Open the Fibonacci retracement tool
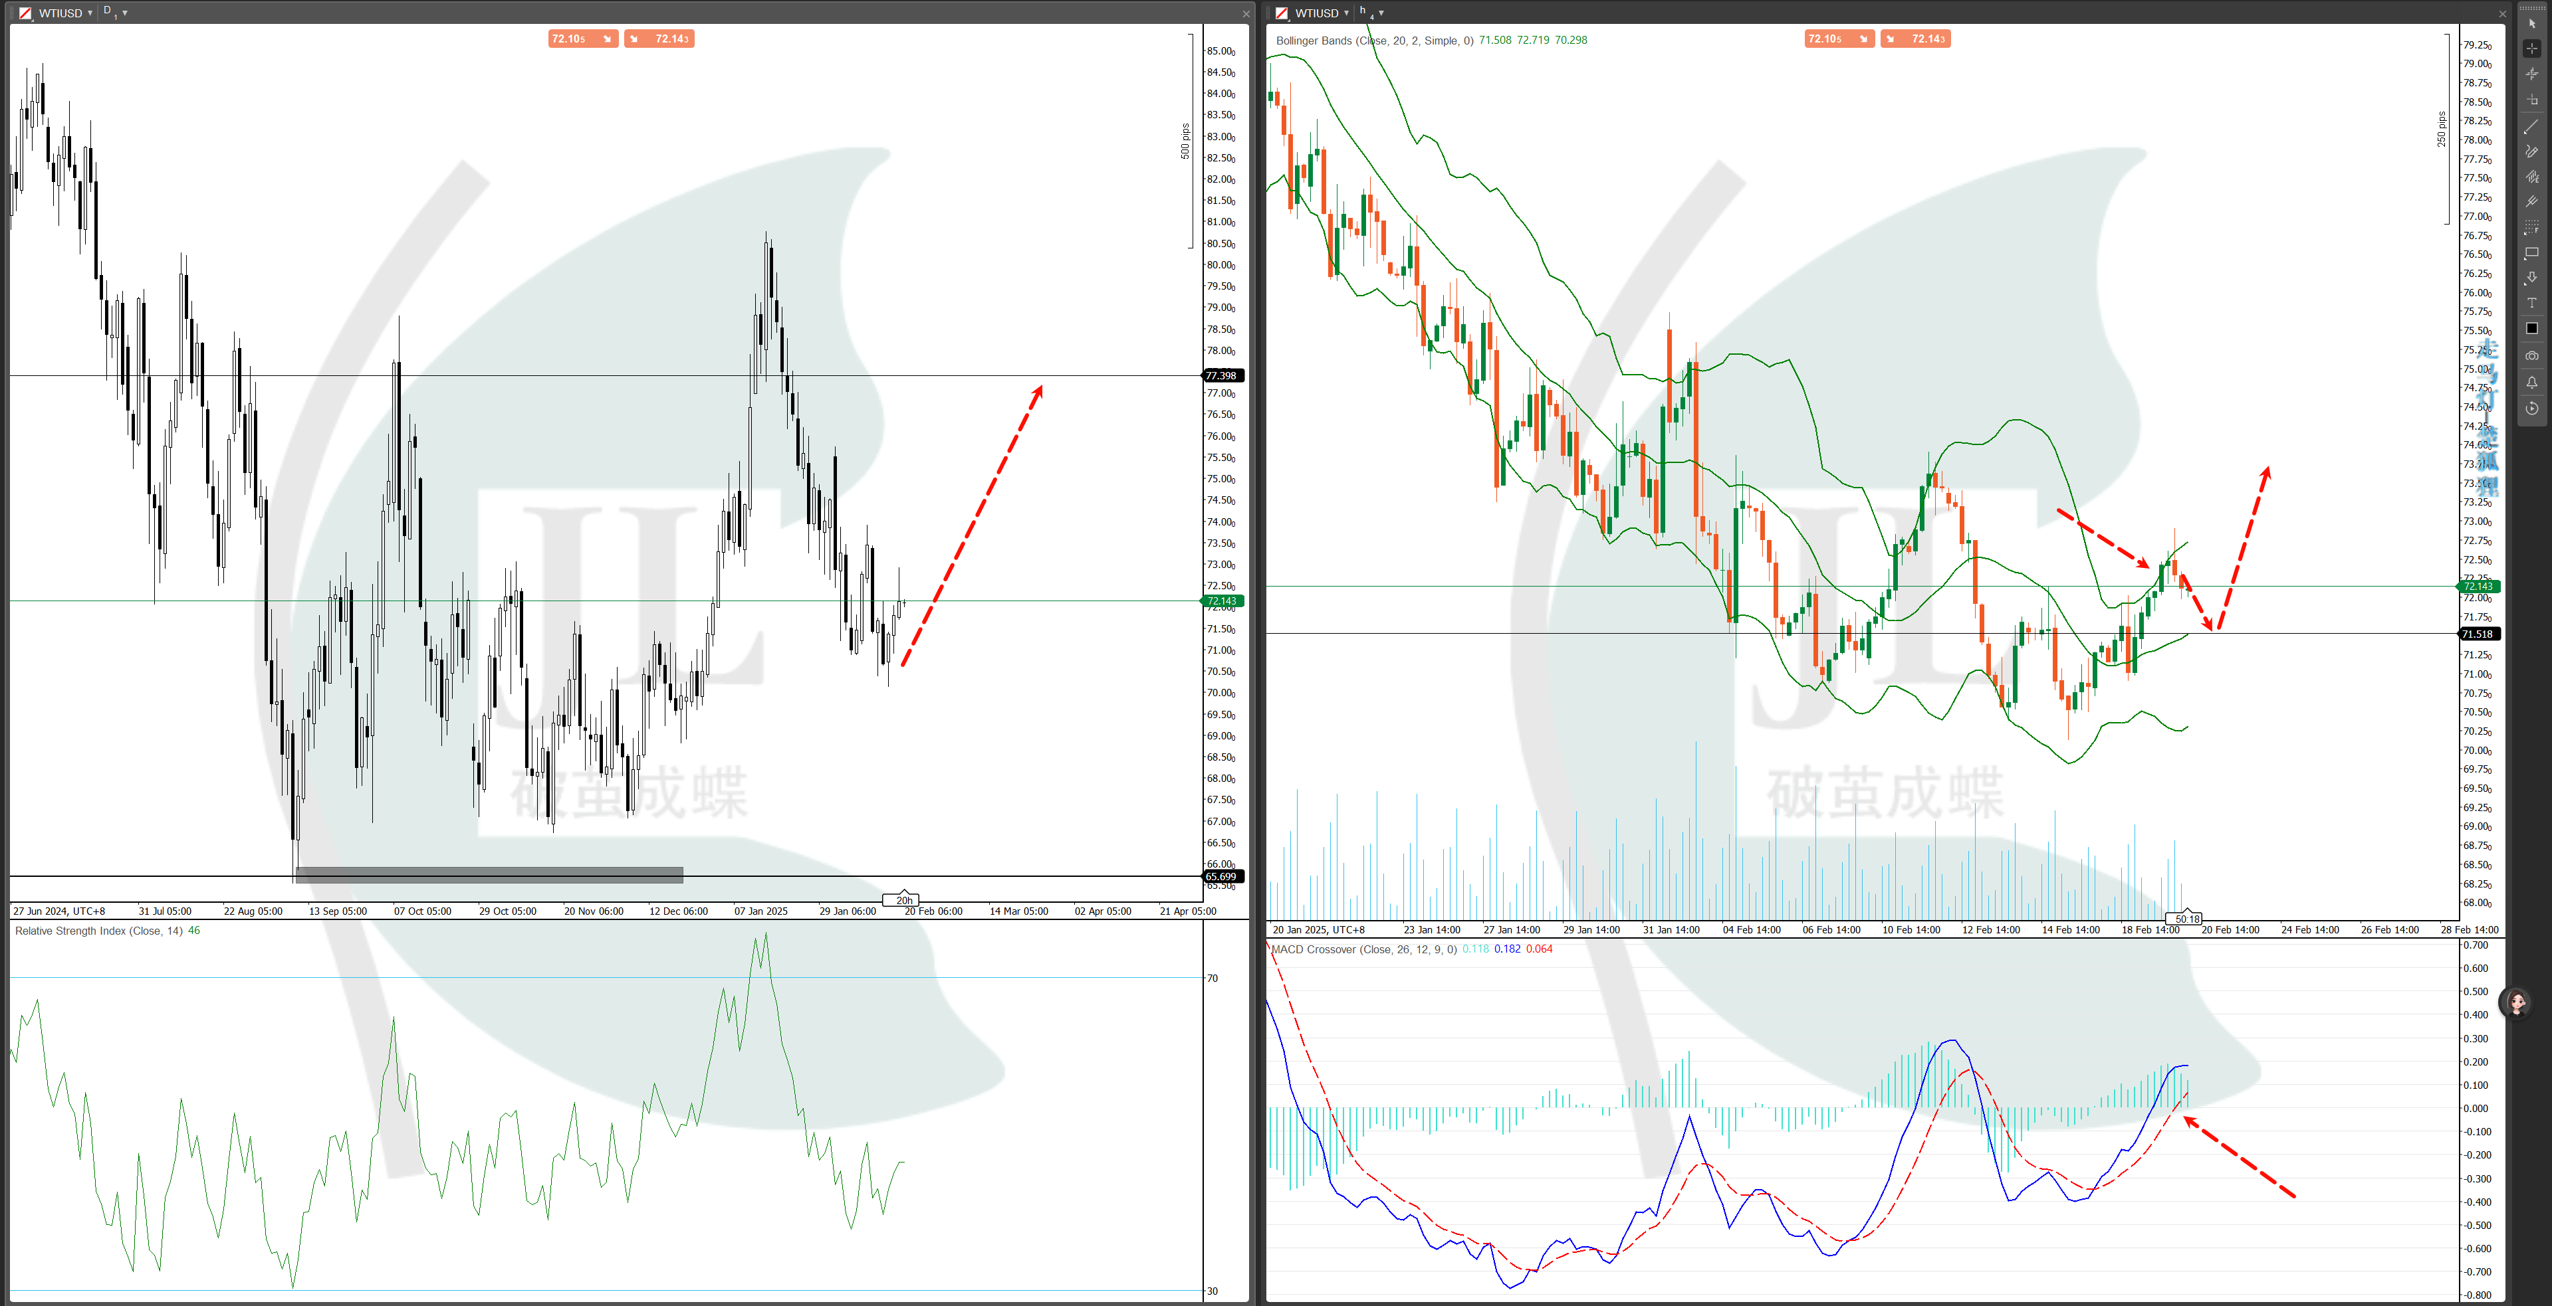This screenshot has width=2552, height=1306. [2531, 228]
